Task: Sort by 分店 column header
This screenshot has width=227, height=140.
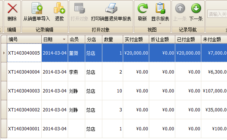Action: 94,39
